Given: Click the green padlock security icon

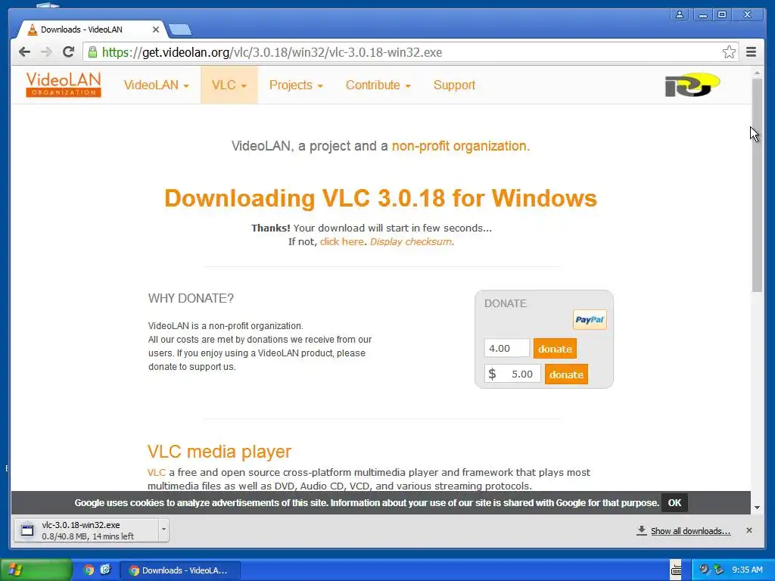Looking at the screenshot, I should coord(92,52).
